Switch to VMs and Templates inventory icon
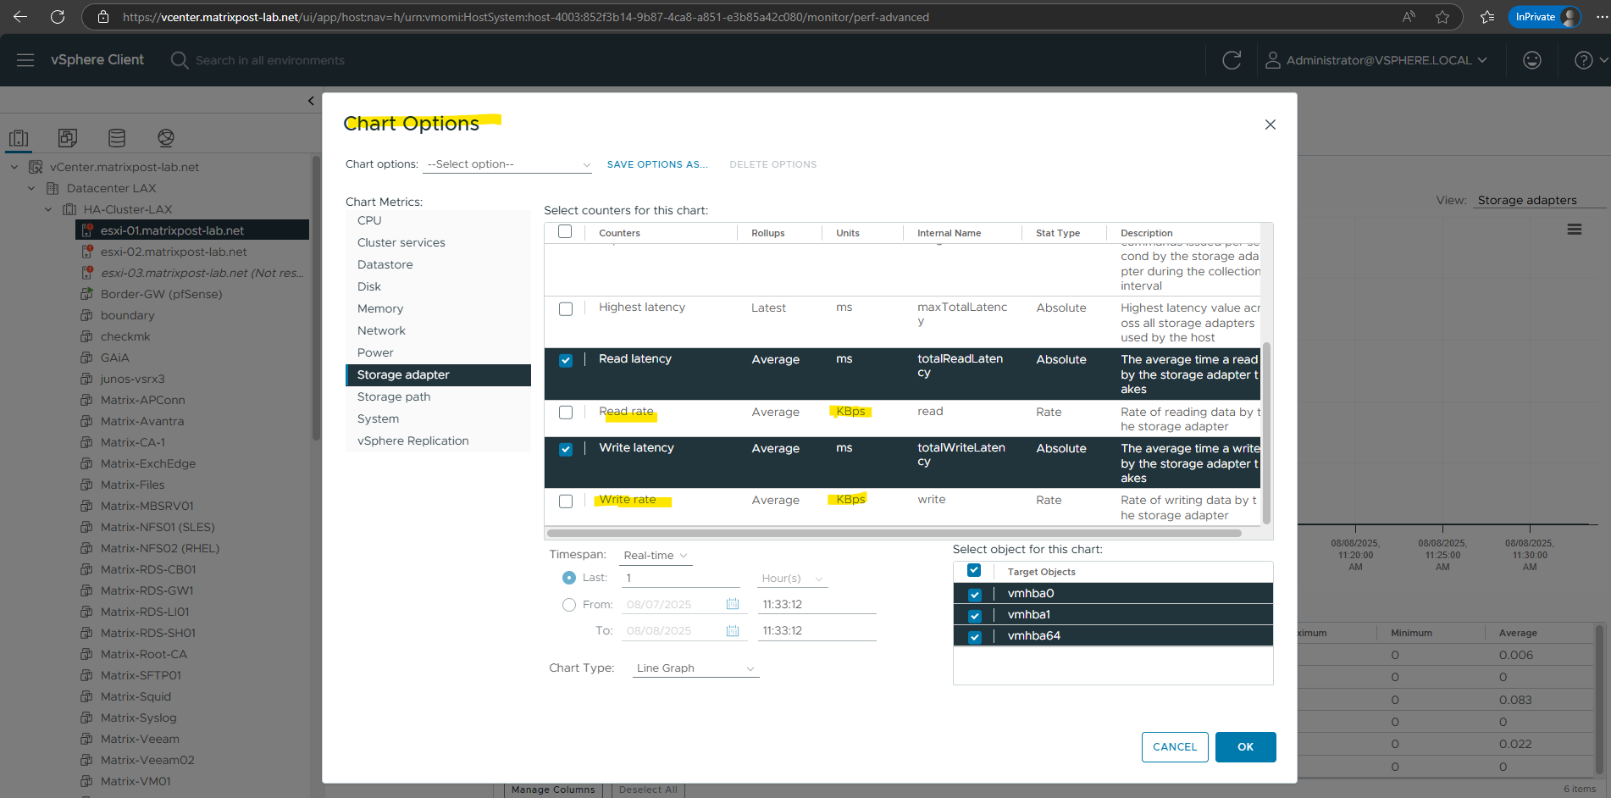This screenshot has height=798, width=1611. tap(68, 137)
